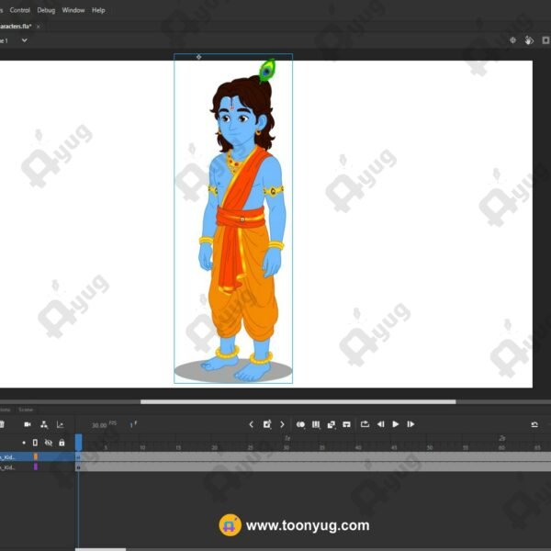The image size is (551, 551).
Task: Toggle Loop playback
Action: pos(365,424)
